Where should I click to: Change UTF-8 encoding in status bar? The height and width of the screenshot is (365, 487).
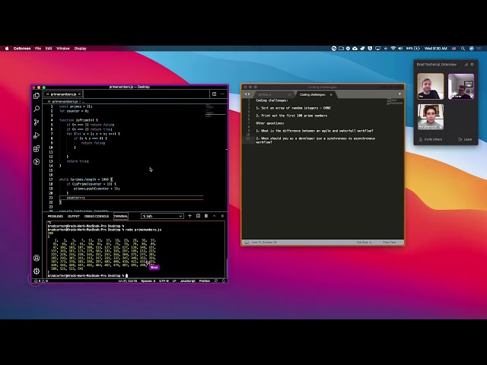click(164, 281)
